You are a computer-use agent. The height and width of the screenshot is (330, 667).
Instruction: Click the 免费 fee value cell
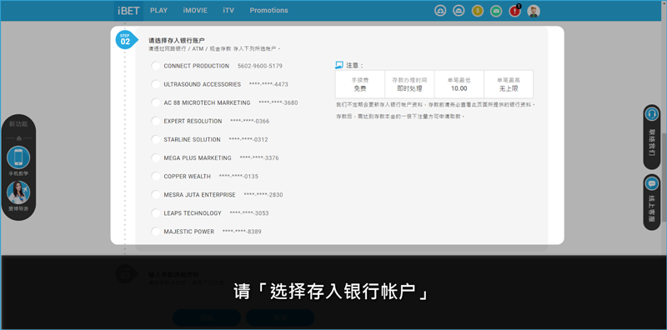pyautogui.click(x=360, y=88)
